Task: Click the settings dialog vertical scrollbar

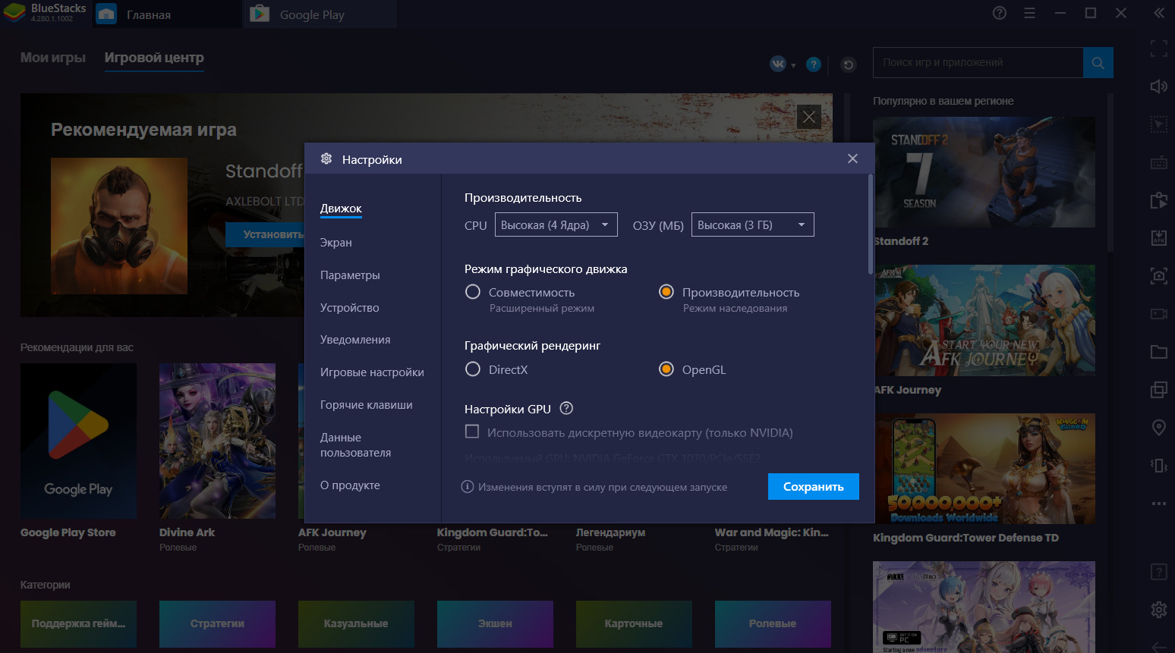Action: 870,224
